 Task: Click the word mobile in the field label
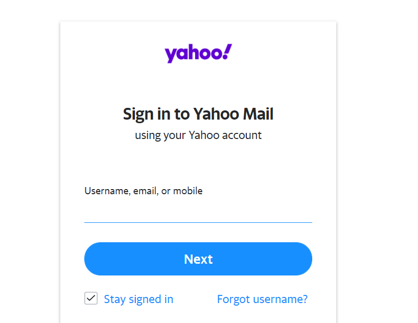tap(188, 191)
